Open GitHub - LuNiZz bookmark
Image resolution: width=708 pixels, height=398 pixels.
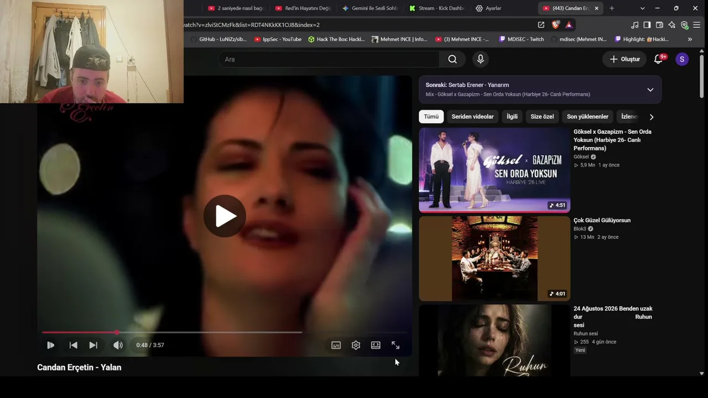(218, 39)
